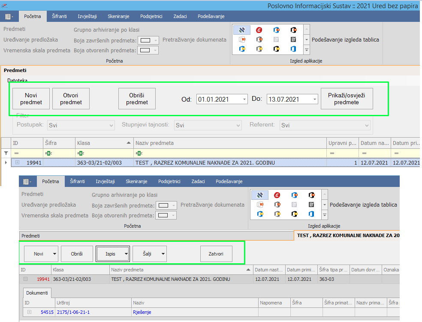
Task: Expand document row 54515
Action: tap(30, 312)
